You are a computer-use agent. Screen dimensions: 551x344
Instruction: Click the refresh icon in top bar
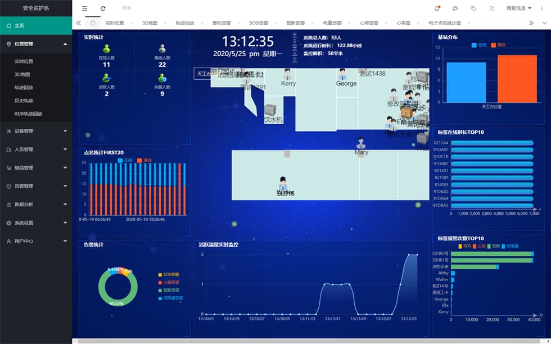pyautogui.click(x=103, y=8)
